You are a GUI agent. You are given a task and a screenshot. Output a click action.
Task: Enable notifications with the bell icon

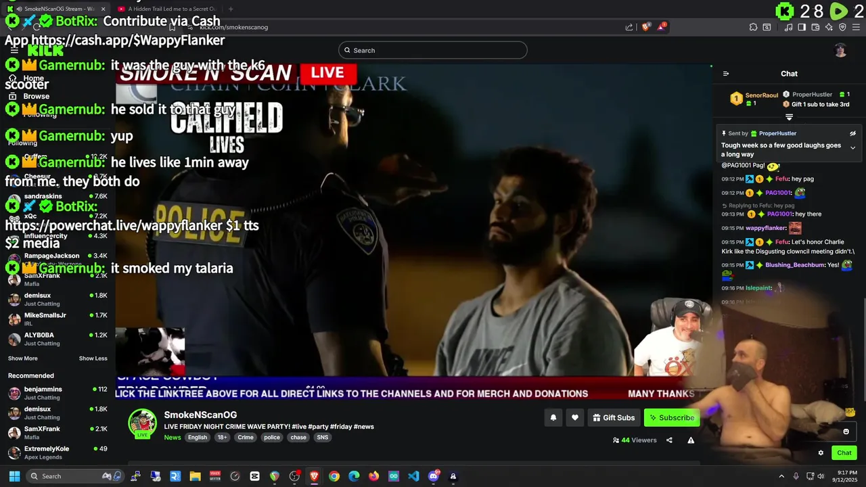tap(553, 418)
